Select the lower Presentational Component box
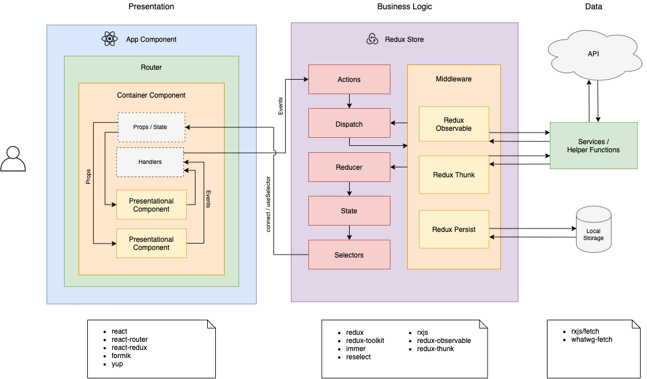647x379 pixels. point(151,244)
